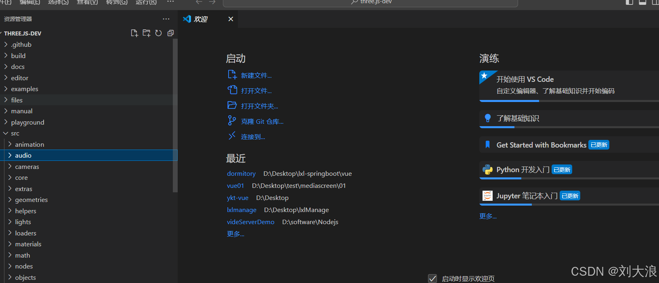Image resolution: width=659 pixels, height=283 pixels.
Task: Collapse all folders with the collapse icon
Action: 171,33
